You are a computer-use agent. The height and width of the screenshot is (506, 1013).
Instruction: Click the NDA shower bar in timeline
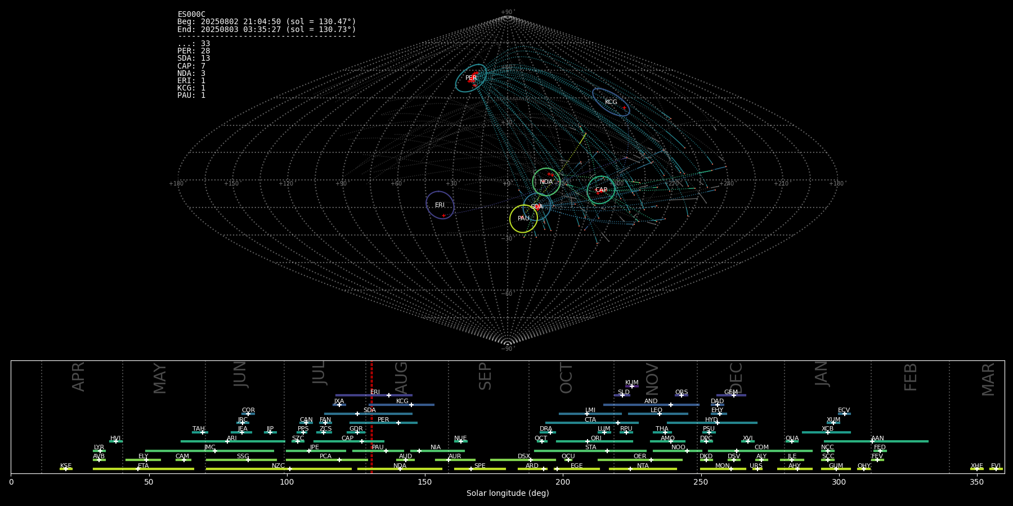(400, 469)
